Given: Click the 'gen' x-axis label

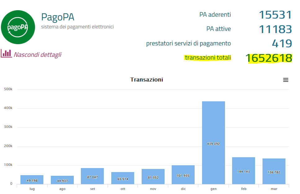Looking at the screenshot, I should pos(214,189).
